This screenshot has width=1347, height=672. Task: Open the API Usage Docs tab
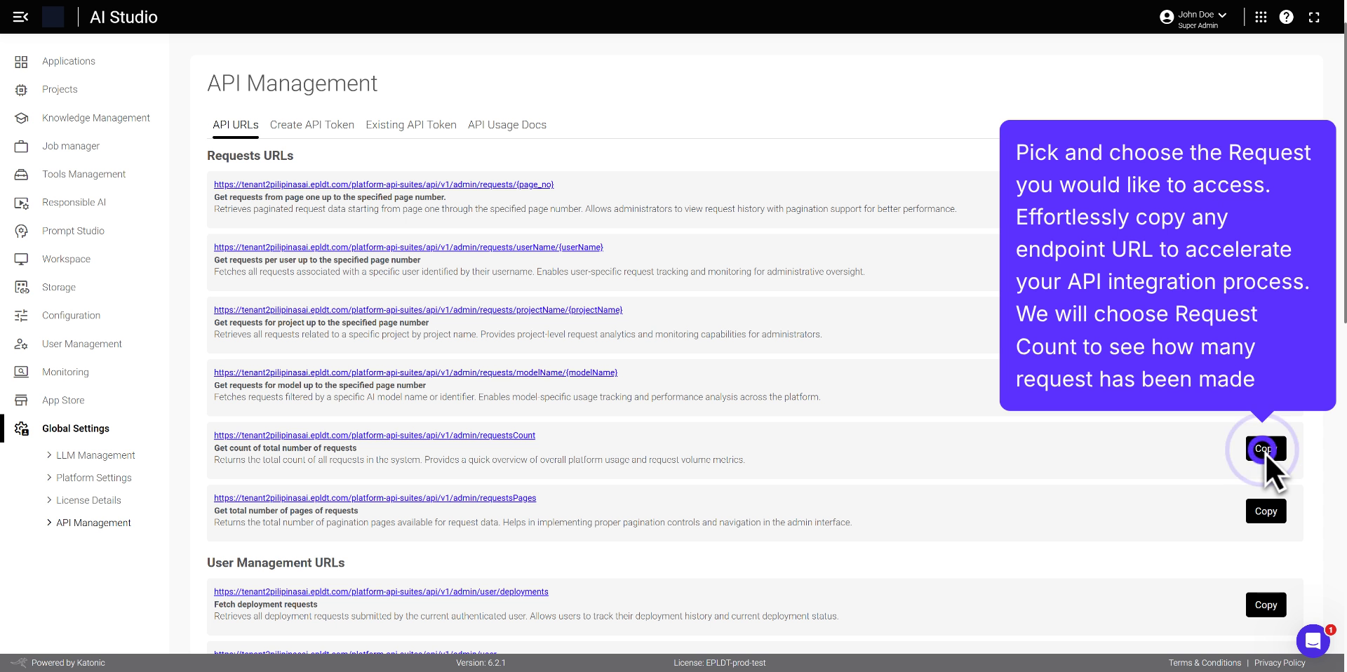click(x=507, y=125)
